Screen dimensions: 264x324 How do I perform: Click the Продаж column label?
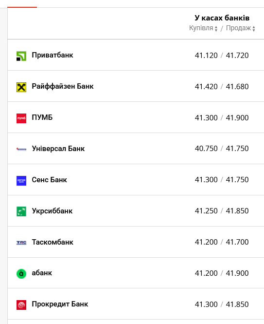[x=238, y=28]
